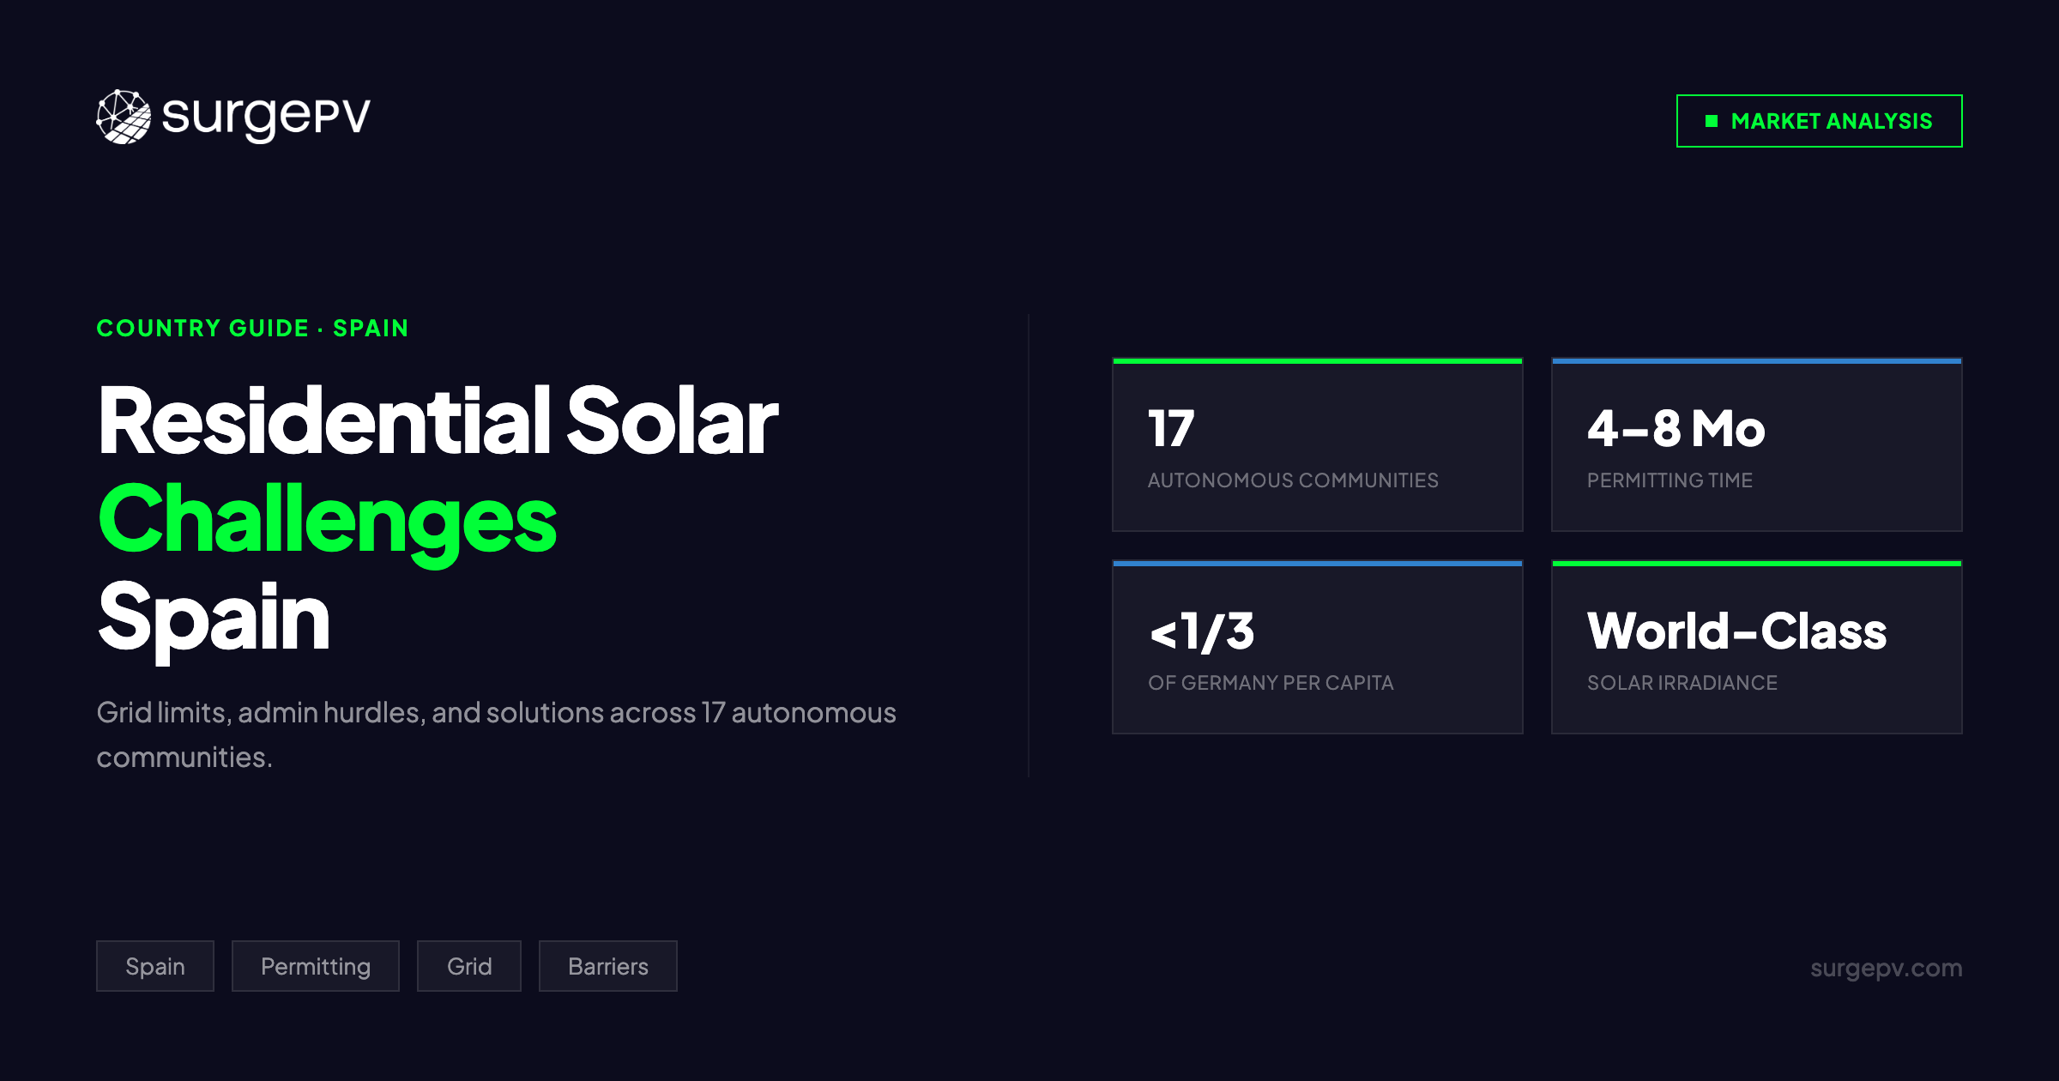The image size is (2059, 1081).
Task: Click the Country Guide Spain label
Action: click(x=253, y=327)
